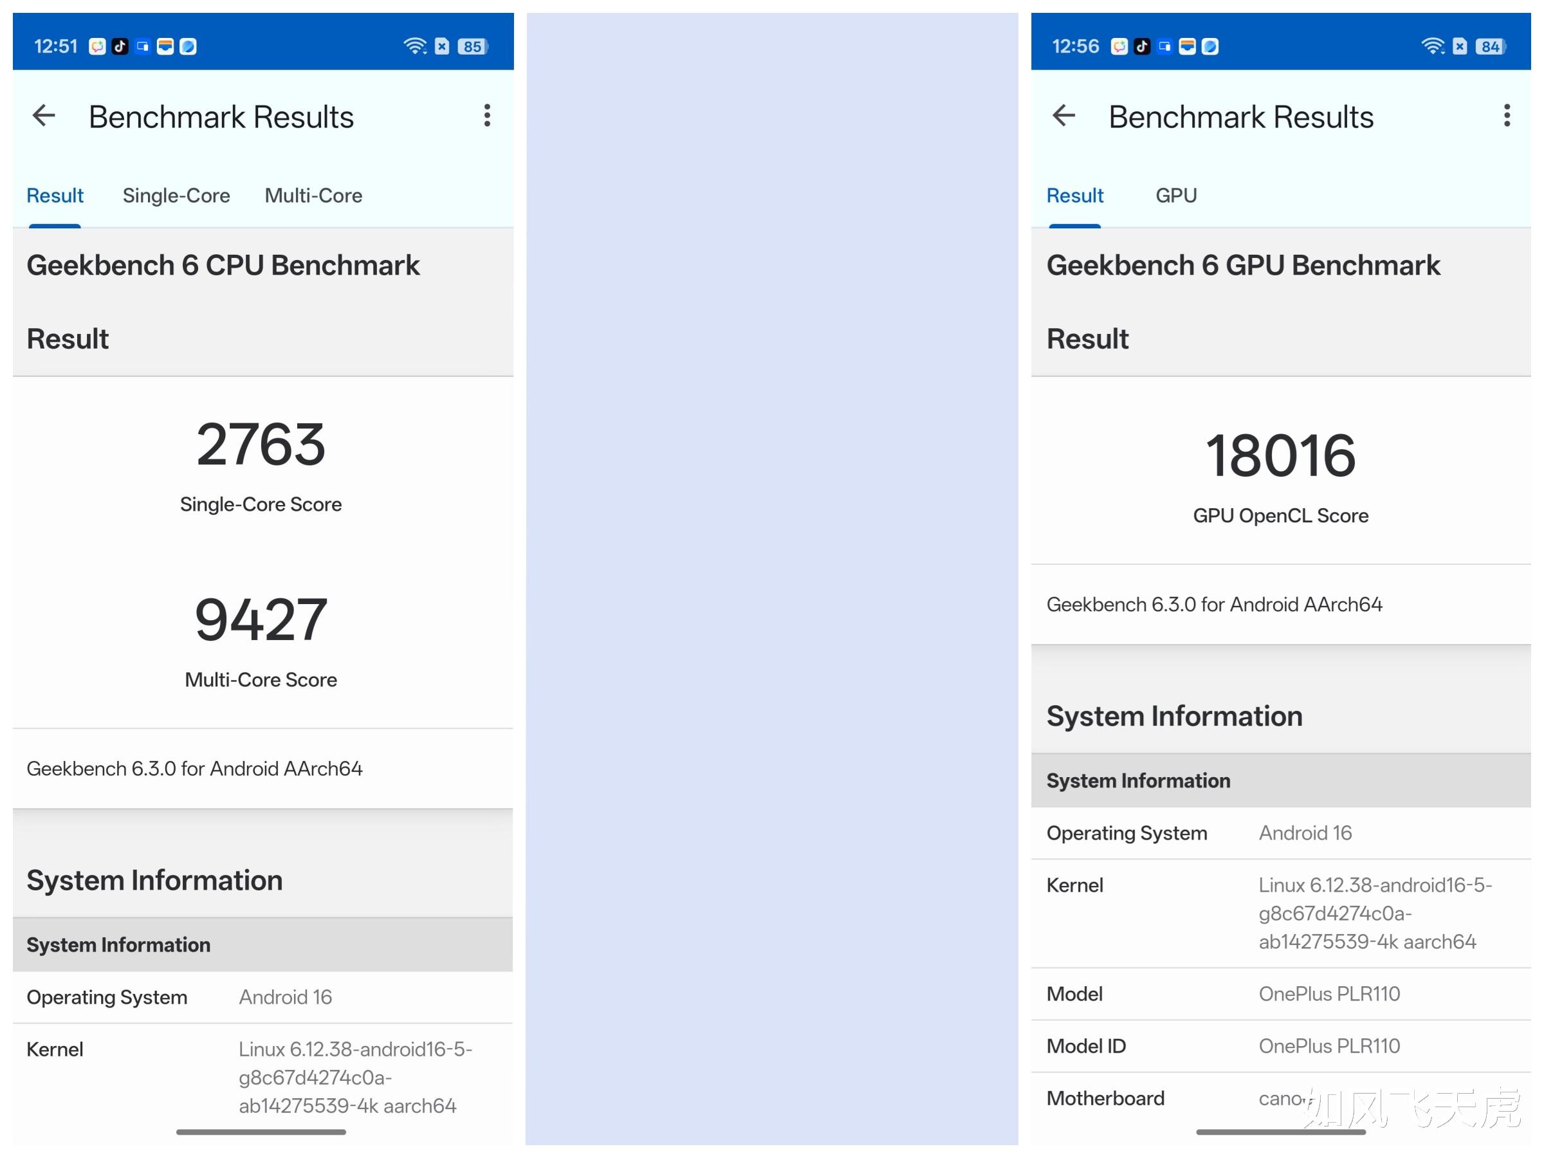Tap Wi-Fi icon in right status bar
Screen dimensions: 1544x1158
(1432, 47)
